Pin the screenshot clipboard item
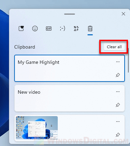 [x=118, y=135]
